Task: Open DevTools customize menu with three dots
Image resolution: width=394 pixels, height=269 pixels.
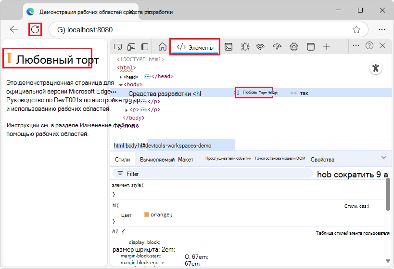Action: click(x=356, y=45)
